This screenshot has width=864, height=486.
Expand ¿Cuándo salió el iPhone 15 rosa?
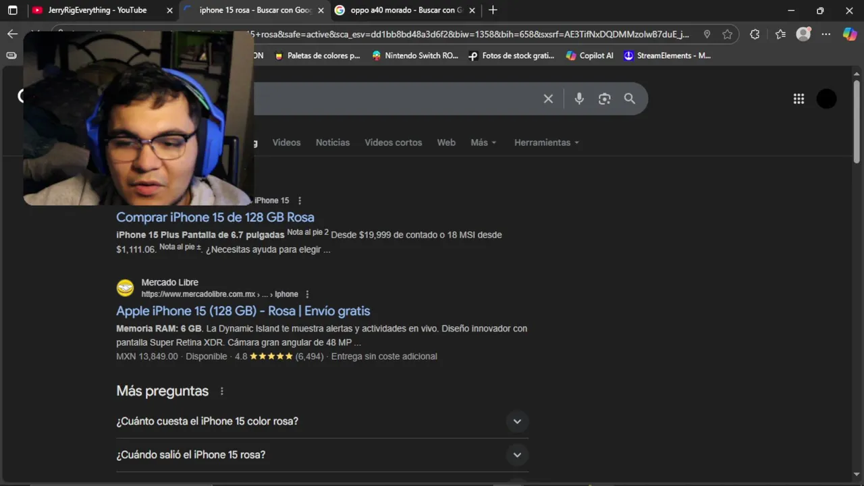[322, 455]
